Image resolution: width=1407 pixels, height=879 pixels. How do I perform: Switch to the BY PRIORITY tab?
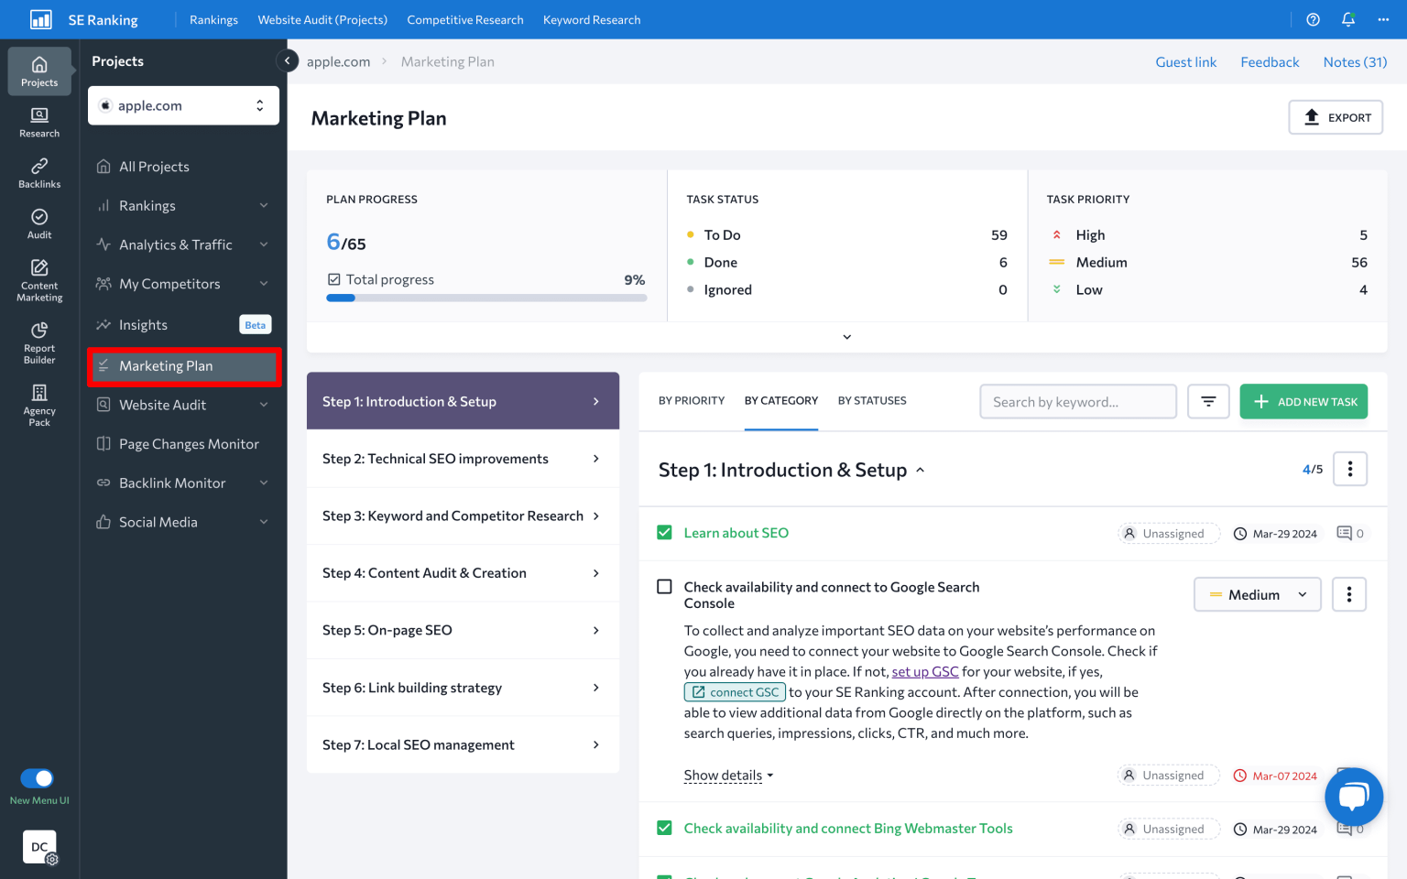coord(692,401)
